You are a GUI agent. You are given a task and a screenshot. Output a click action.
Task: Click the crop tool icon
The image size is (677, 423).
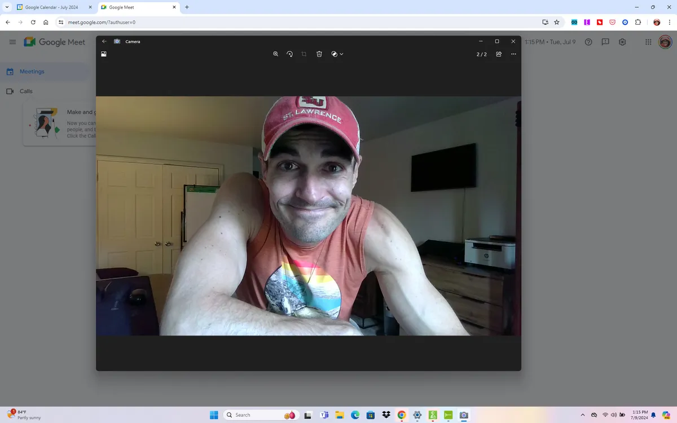click(304, 54)
